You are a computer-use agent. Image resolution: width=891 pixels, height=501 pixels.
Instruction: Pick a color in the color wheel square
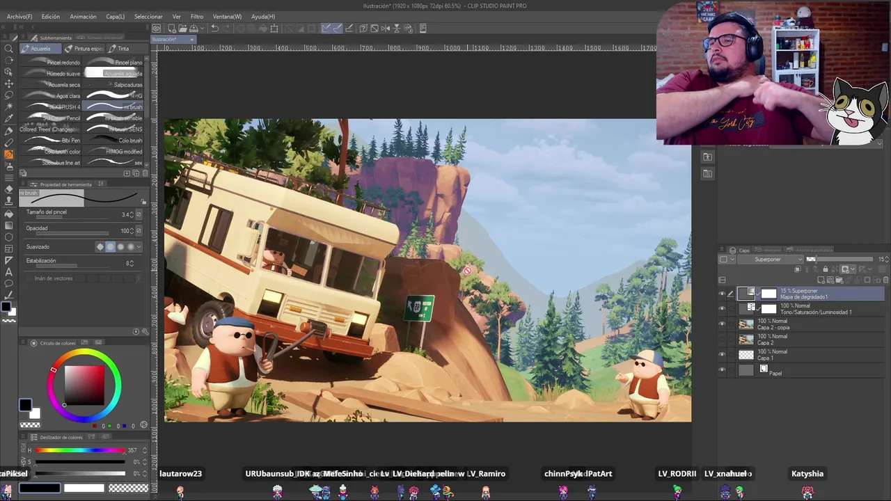click(x=84, y=384)
